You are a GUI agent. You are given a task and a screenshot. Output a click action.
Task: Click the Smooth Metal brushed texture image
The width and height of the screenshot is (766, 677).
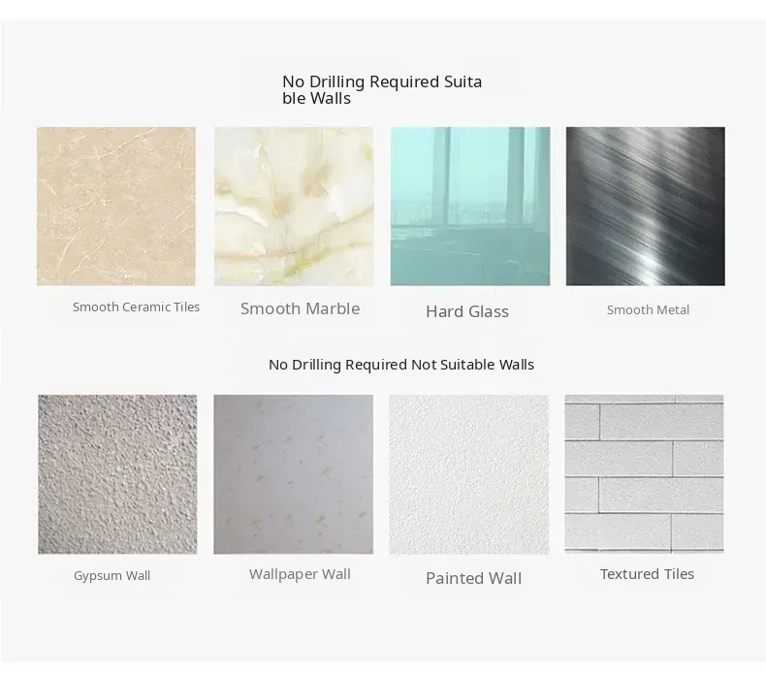pos(646,207)
